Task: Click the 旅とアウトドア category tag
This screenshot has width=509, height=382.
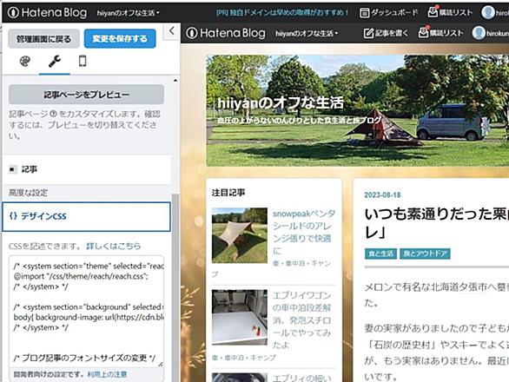Action: tap(425, 254)
